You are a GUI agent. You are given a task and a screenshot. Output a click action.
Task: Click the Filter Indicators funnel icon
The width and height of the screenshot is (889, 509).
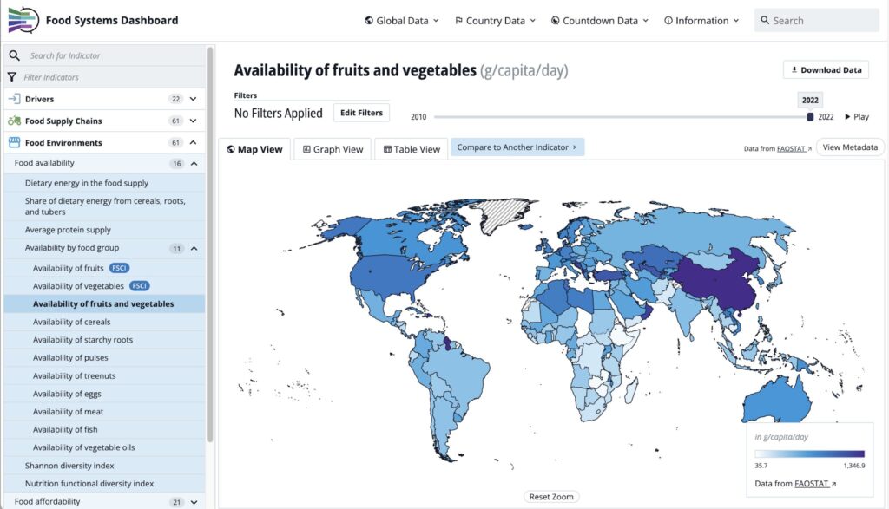(13, 77)
